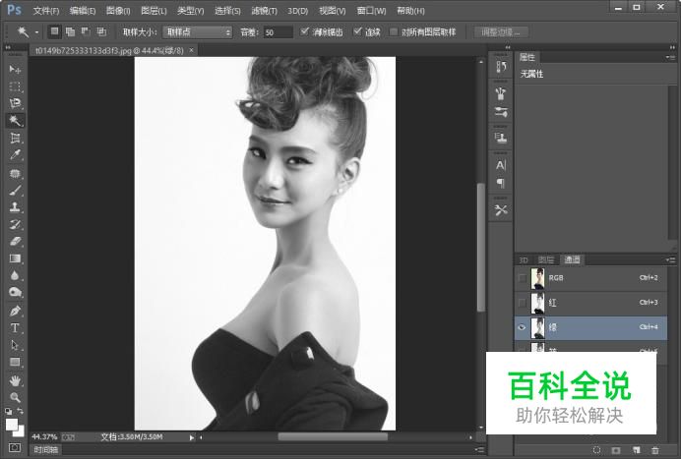Open the 文件(F) menu
The image size is (681, 459).
(x=45, y=11)
